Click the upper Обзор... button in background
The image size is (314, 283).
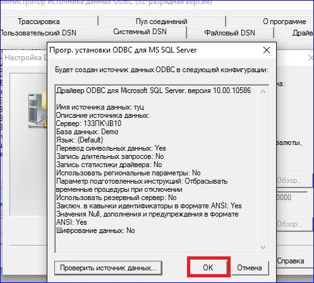291,180
